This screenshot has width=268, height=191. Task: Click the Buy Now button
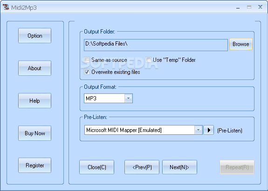(34, 133)
